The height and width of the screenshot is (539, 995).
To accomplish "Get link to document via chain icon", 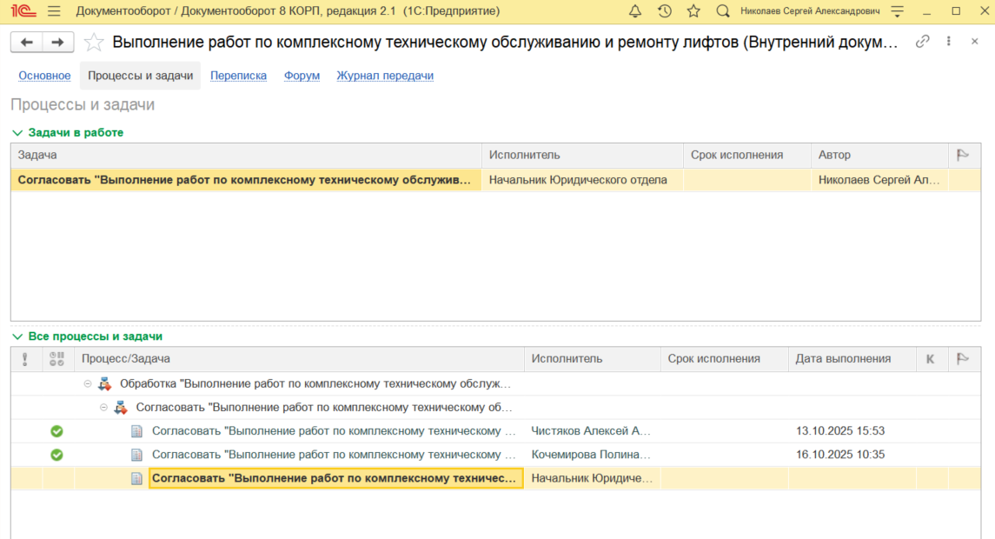I will (923, 42).
